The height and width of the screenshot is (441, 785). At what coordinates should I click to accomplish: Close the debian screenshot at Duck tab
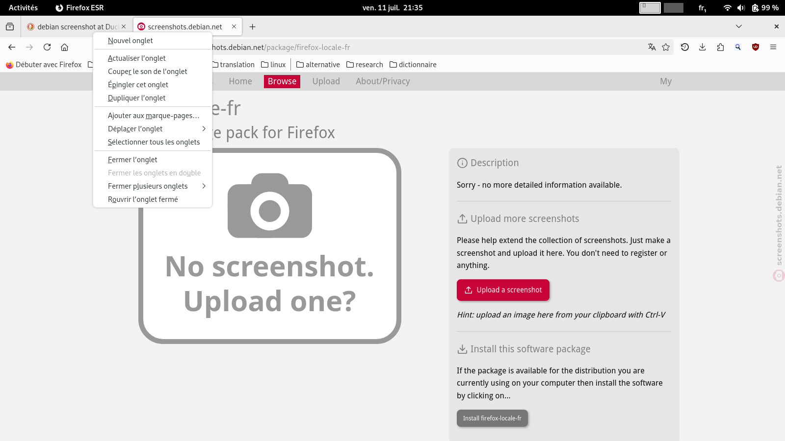click(x=124, y=26)
